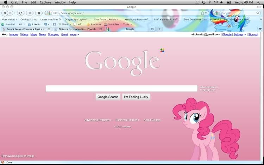Image resolution: width=264 pixels, height=165 pixels.
Task: Click the Wi-Fi icon in menu bar
Action: [216, 2]
